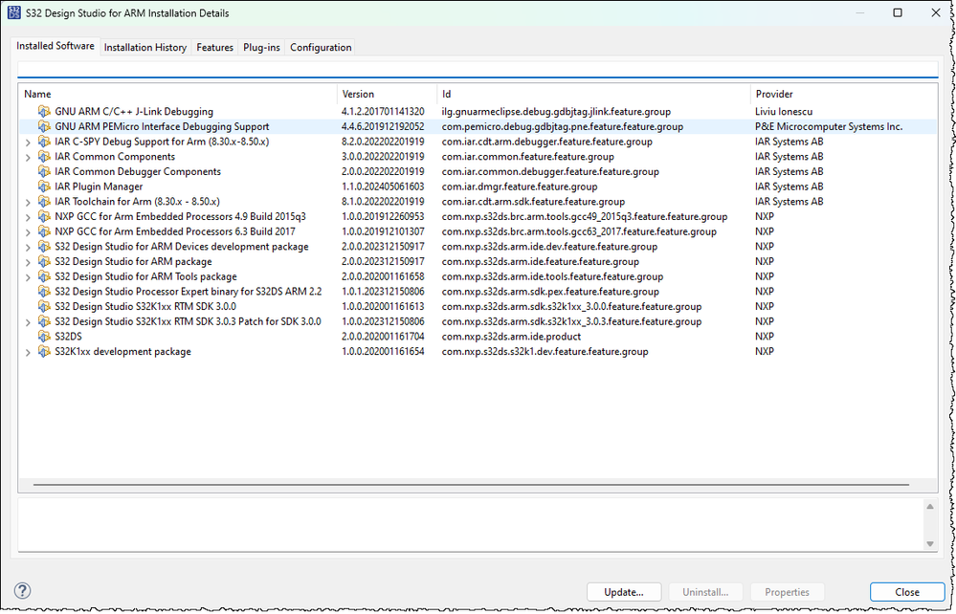Click the feature icon beside NXP GCC 4.9 Build 2015q3
This screenshot has height=614, width=956.
click(44, 216)
